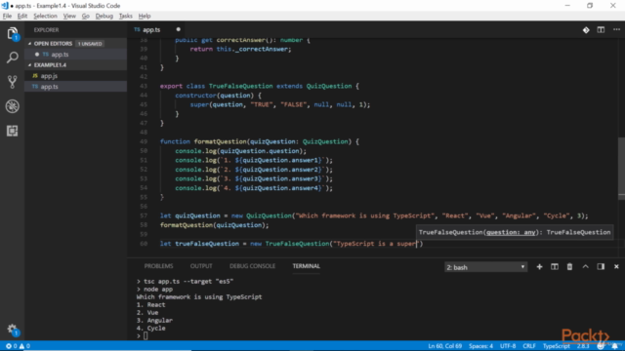Viewport: 625px width, 351px height.
Task: Split the editor with the split icon
Action: click(601, 30)
